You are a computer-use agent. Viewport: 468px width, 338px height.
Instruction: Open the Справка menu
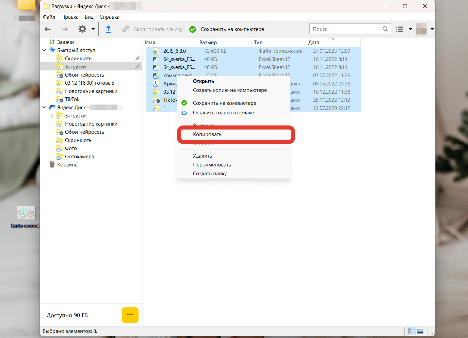pyautogui.click(x=109, y=17)
